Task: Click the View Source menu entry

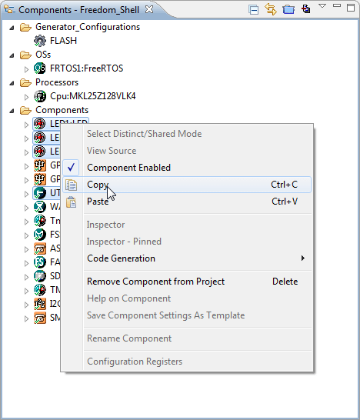Action: (187, 151)
